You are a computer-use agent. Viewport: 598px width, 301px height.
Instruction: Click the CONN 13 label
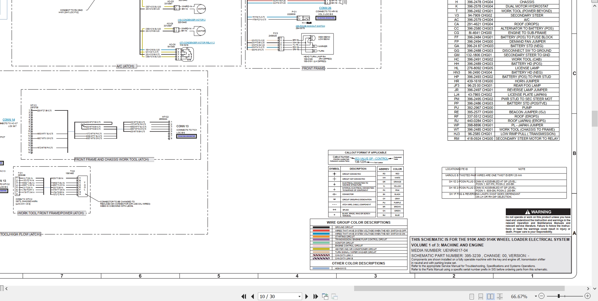point(183,126)
